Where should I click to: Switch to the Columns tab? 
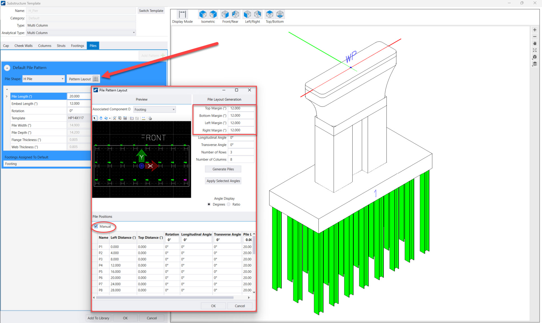tap(45, 46)
